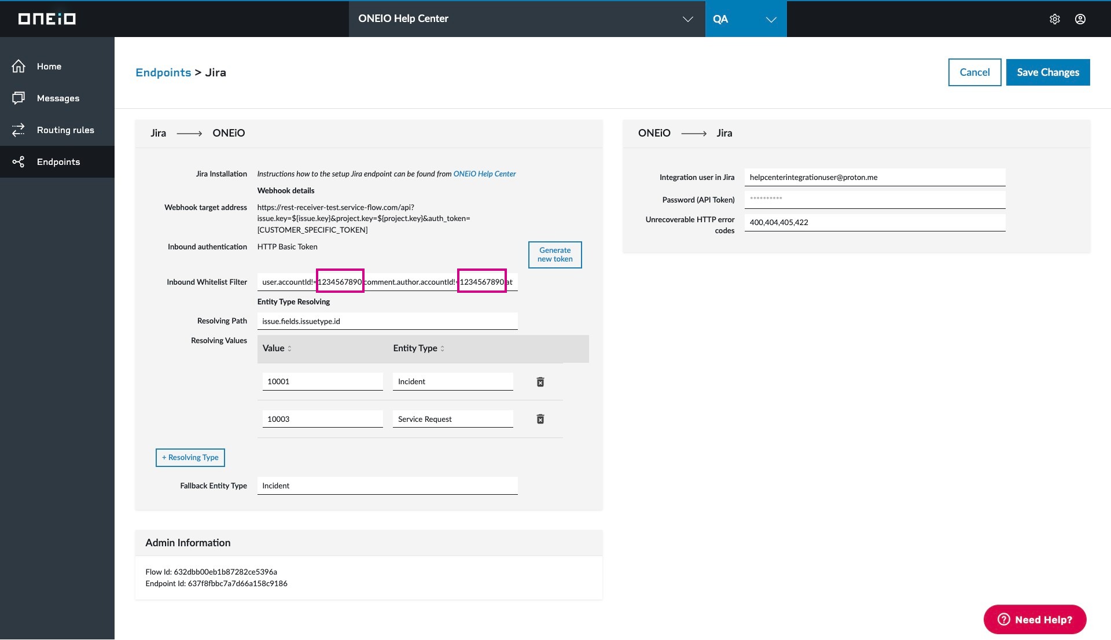Click the Entity Type Resolving heading
The image size is (1111, 640).
click(293, 301)
